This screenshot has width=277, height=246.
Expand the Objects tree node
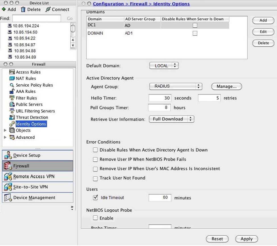pos(5,131)
